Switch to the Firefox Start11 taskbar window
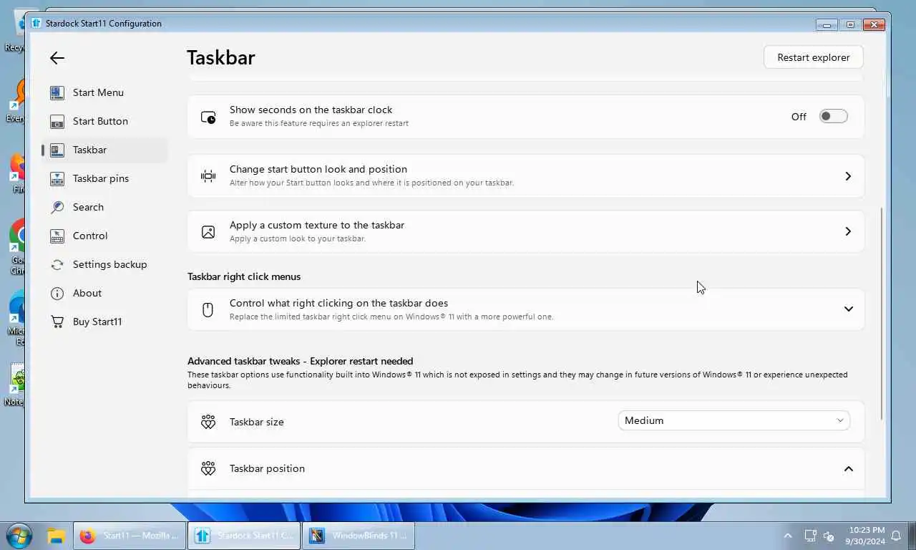This screenshot has height=550, width=916. 130,536
